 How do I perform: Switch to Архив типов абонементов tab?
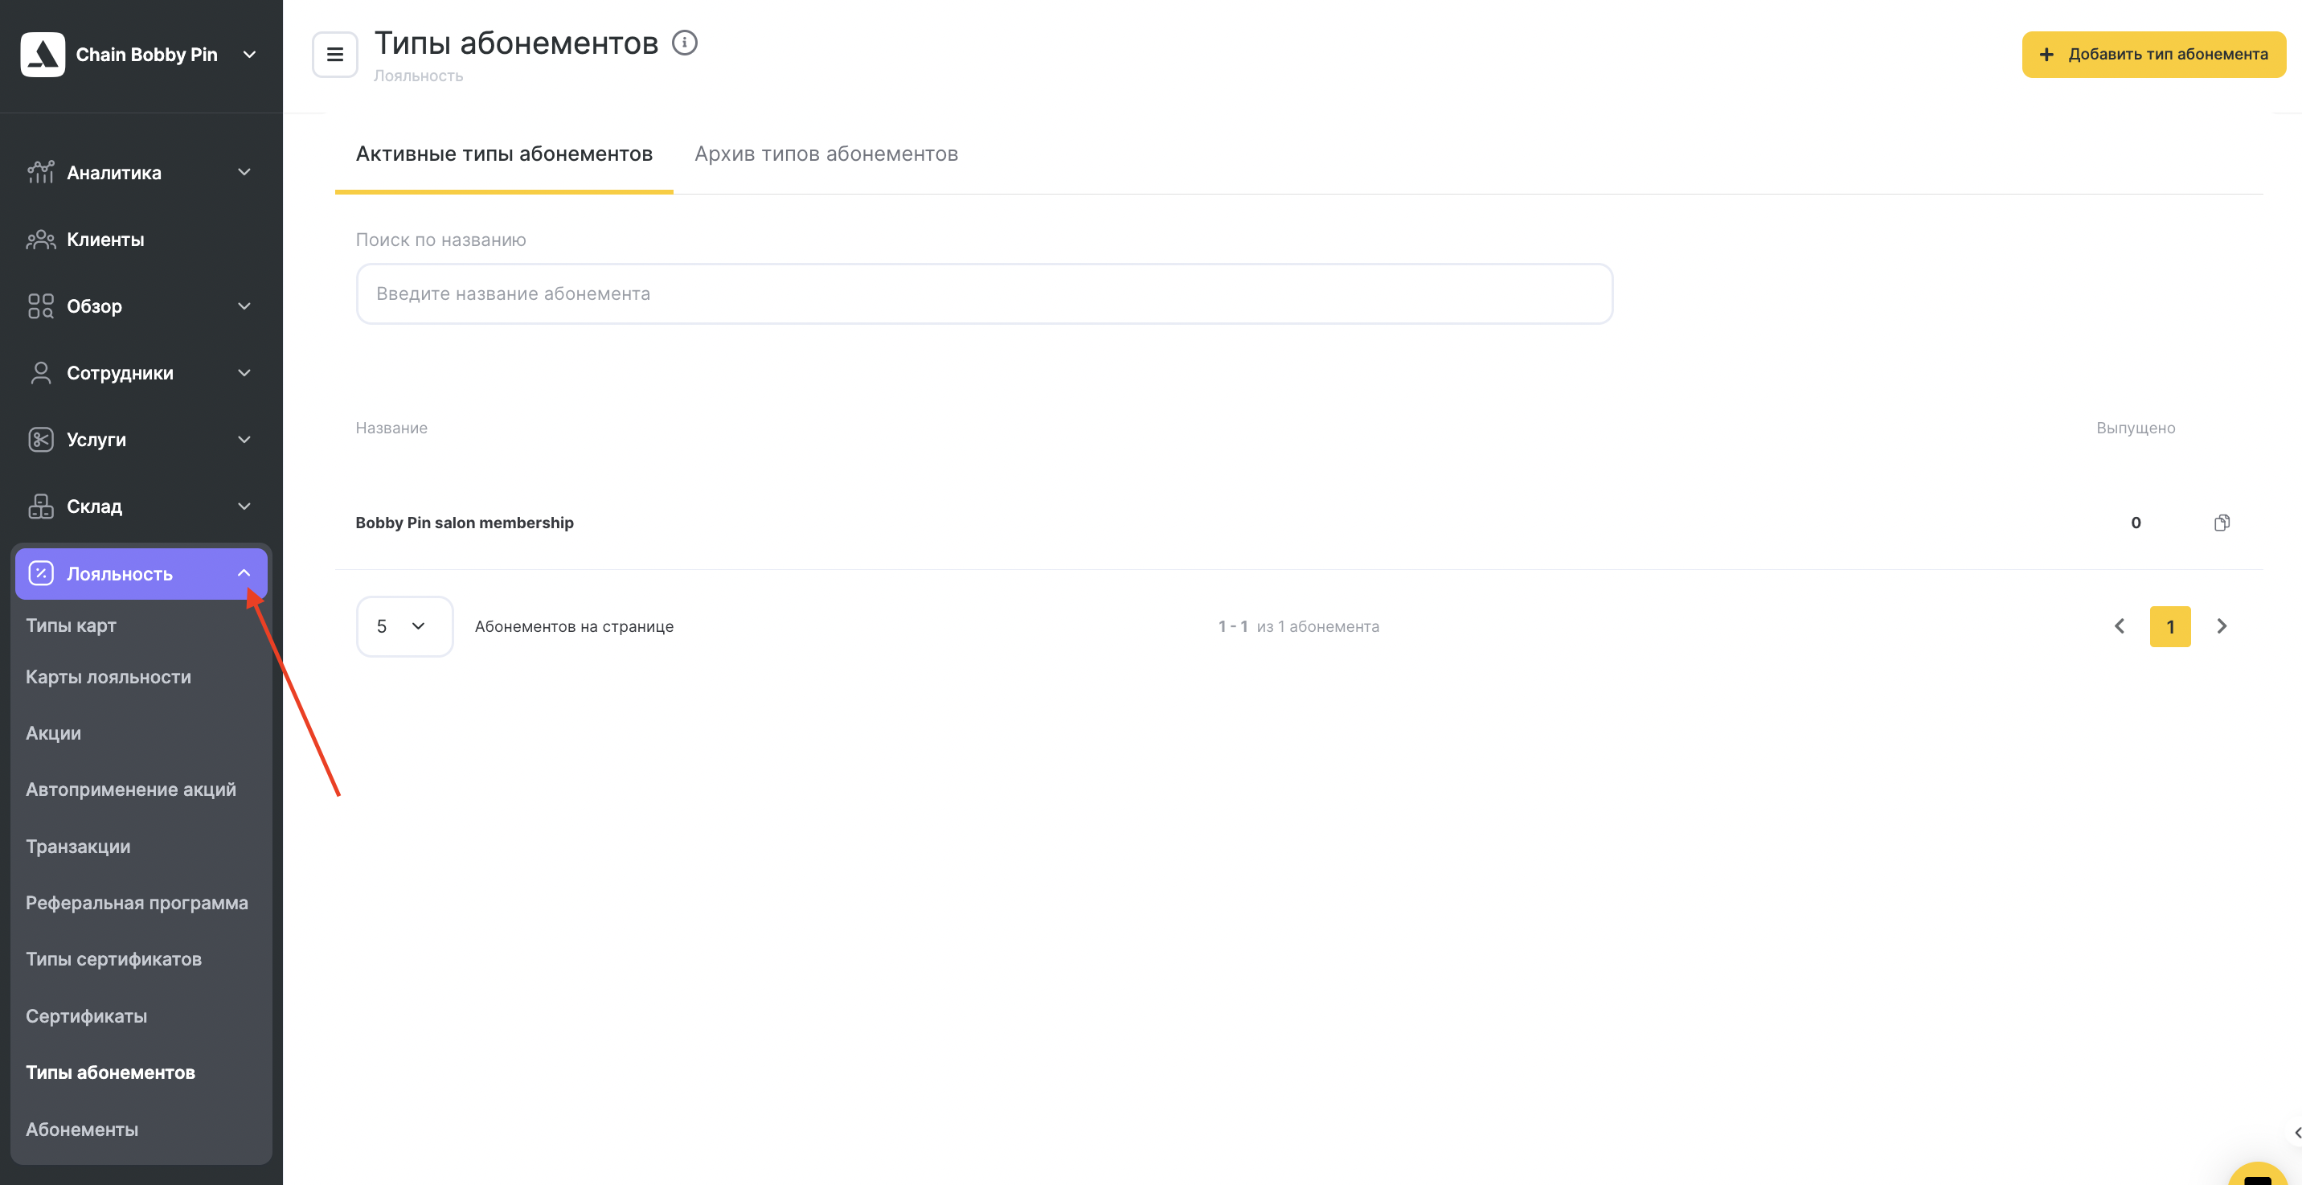coord(826,154)
